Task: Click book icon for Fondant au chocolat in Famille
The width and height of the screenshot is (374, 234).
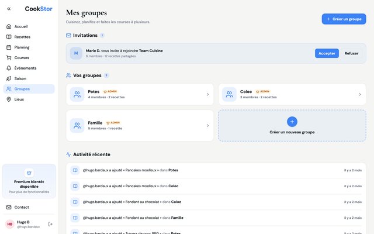Action: (x=75, y=218)
